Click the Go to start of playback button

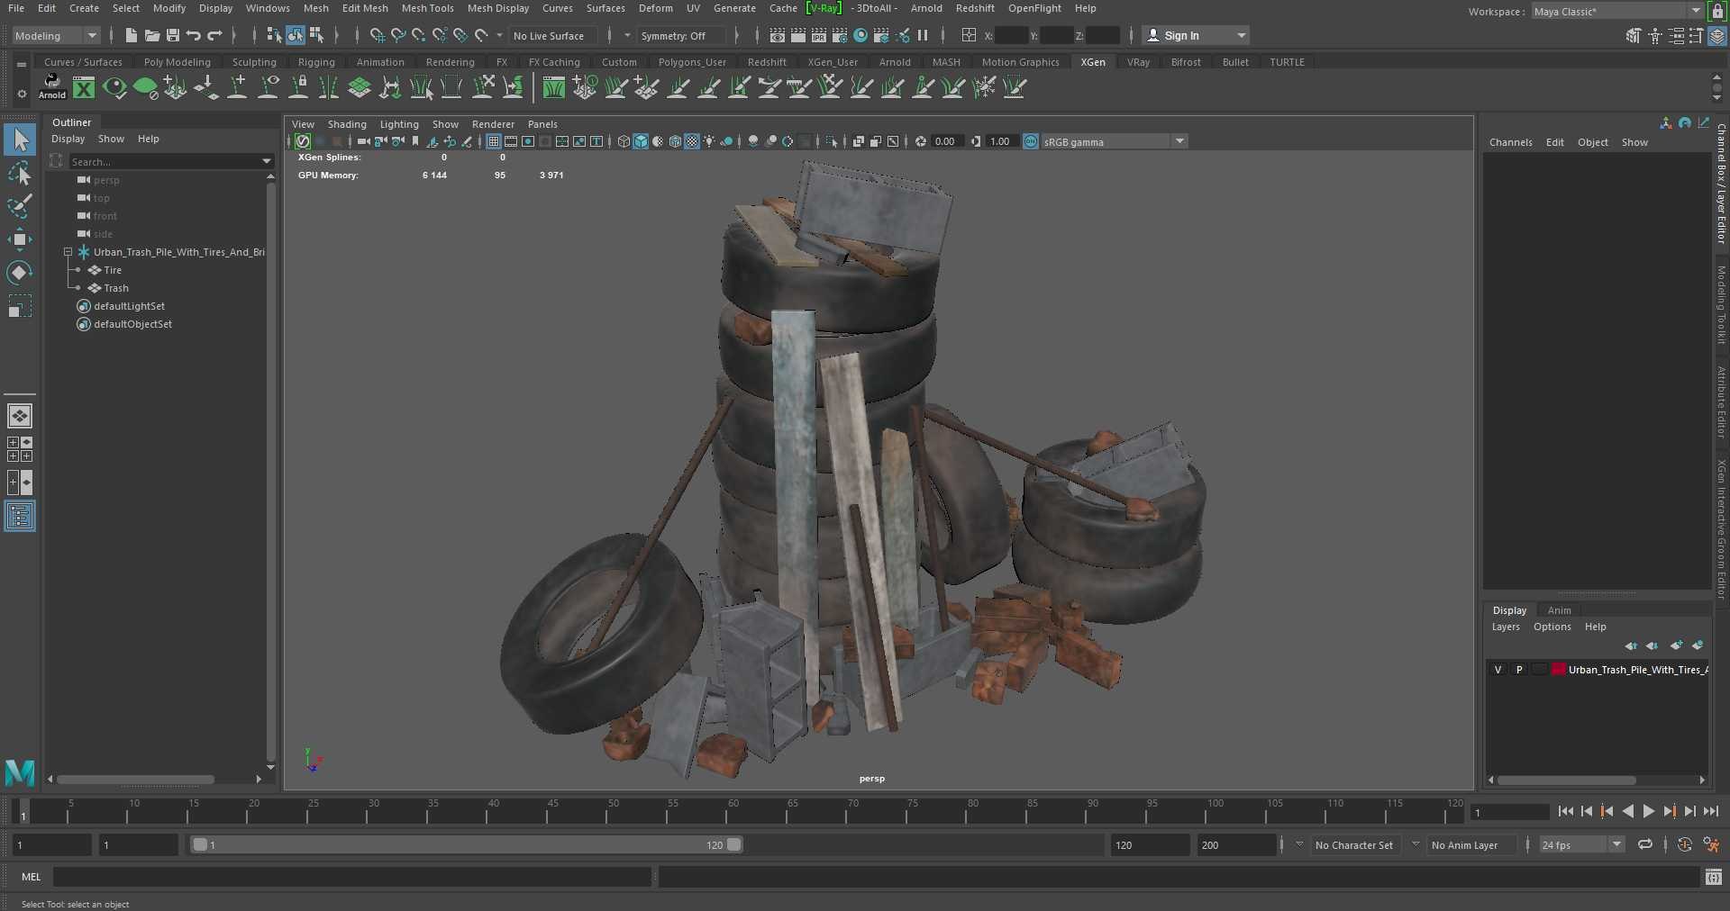tap(1565, 811)
